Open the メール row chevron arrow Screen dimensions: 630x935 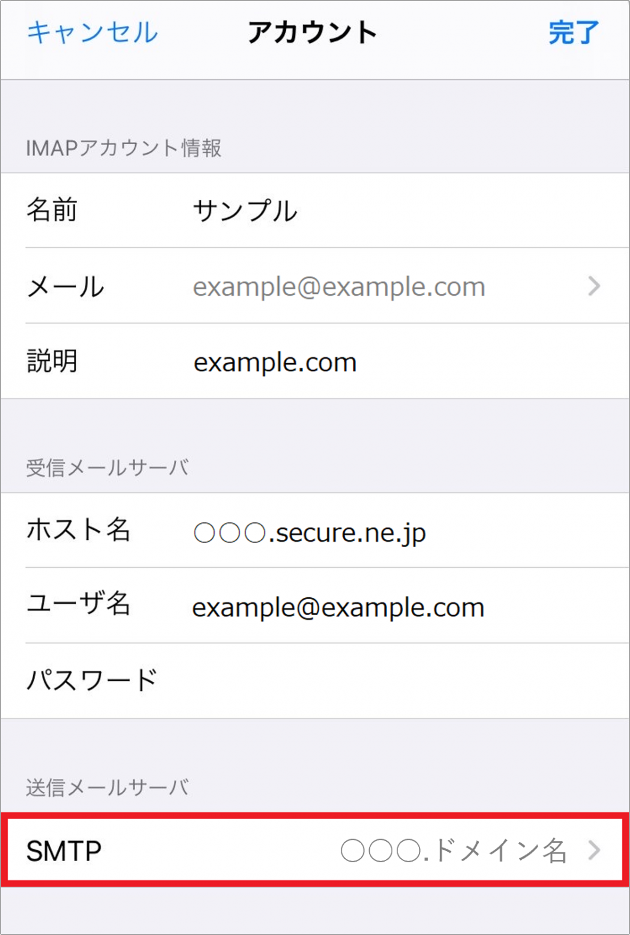click(594, 286)
